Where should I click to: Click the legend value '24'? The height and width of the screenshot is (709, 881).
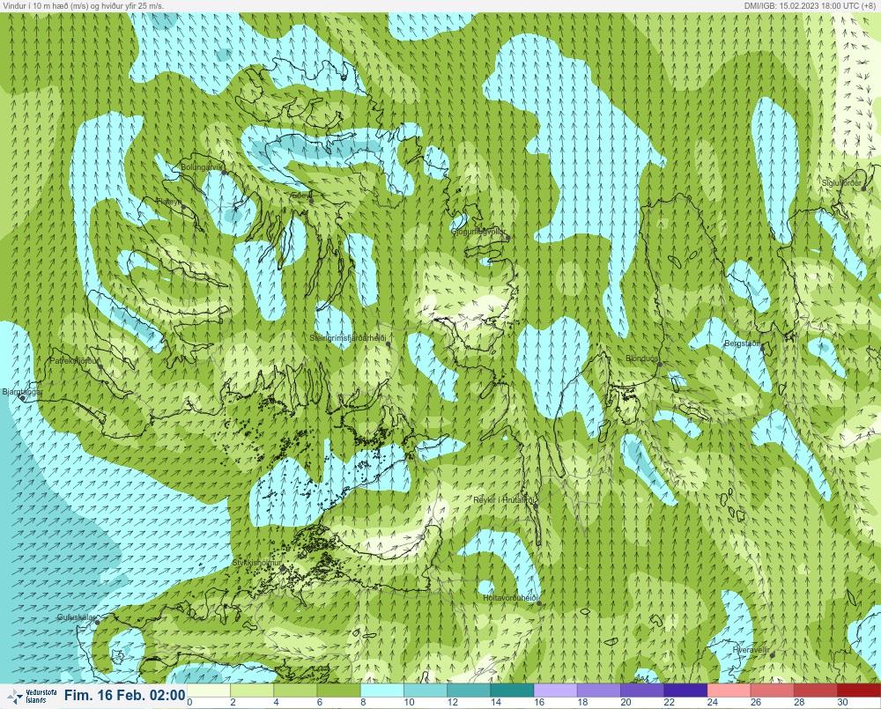(x=713, y=702)
